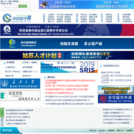
Task: Click the 中国留学网 logo
Action: click(17, 18)
